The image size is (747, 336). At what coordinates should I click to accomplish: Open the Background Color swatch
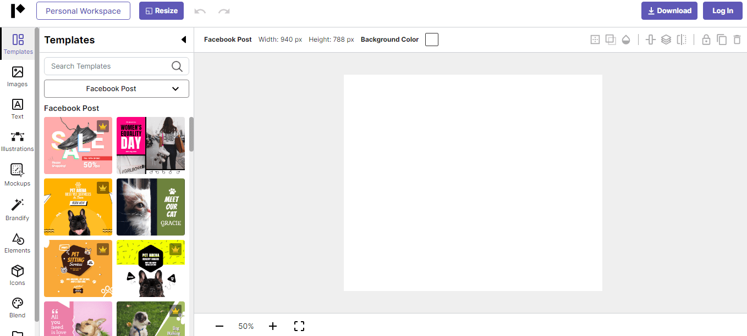432,40
